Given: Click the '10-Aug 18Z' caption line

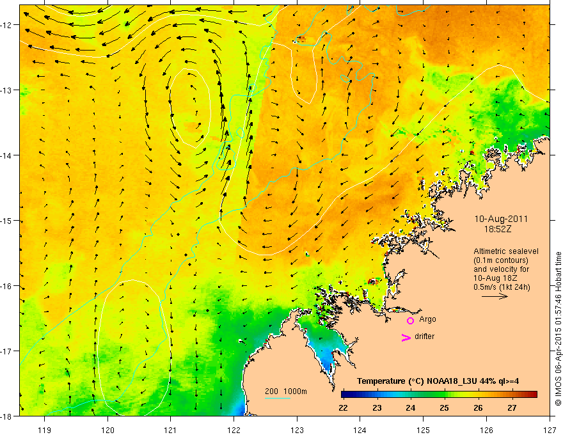Looking at the screenshot, I should tap(495, 278).
